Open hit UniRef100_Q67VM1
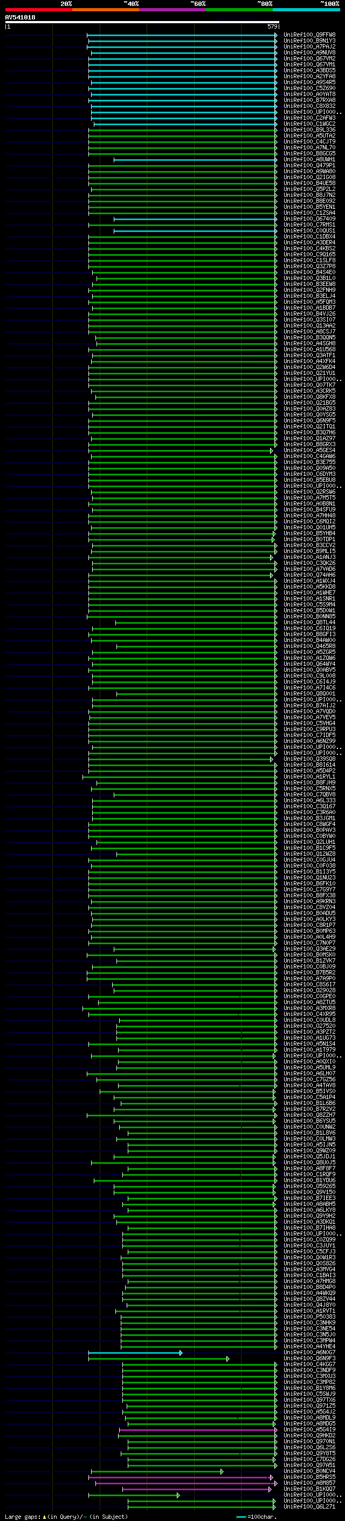Viewport: 345px width, 1521px height. (x=309, y=64)
